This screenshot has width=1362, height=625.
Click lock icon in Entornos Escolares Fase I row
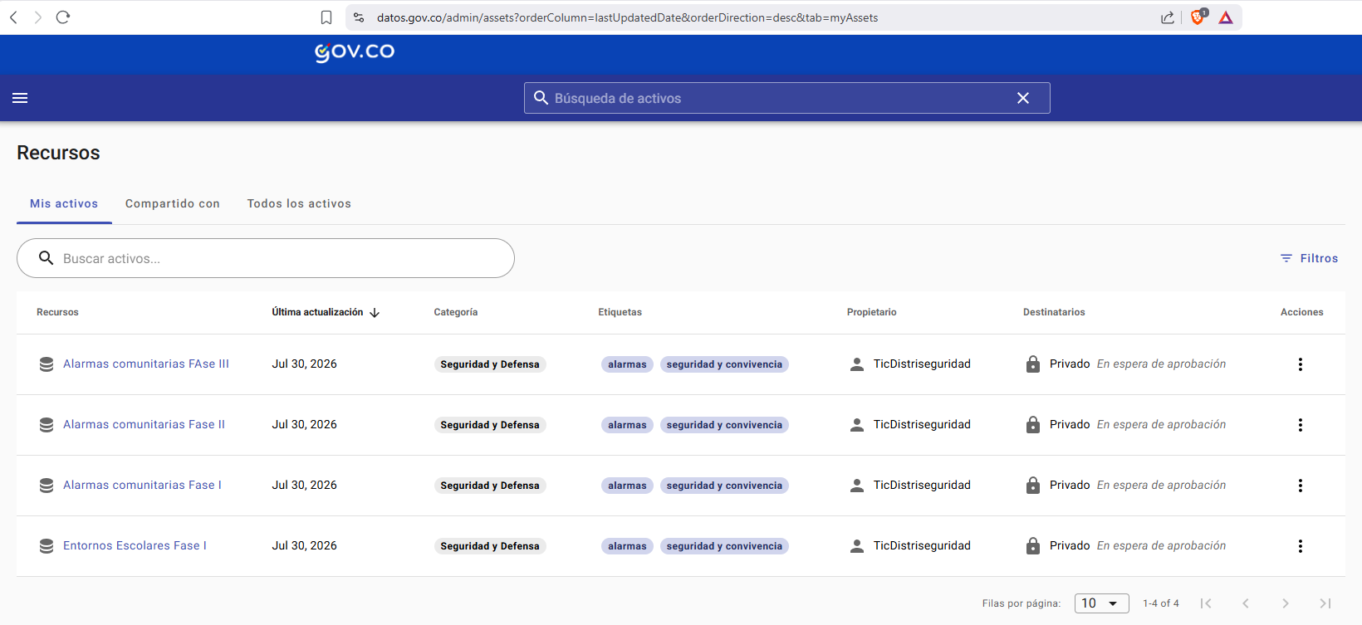pyautogui.click(x=1033, y=545)
